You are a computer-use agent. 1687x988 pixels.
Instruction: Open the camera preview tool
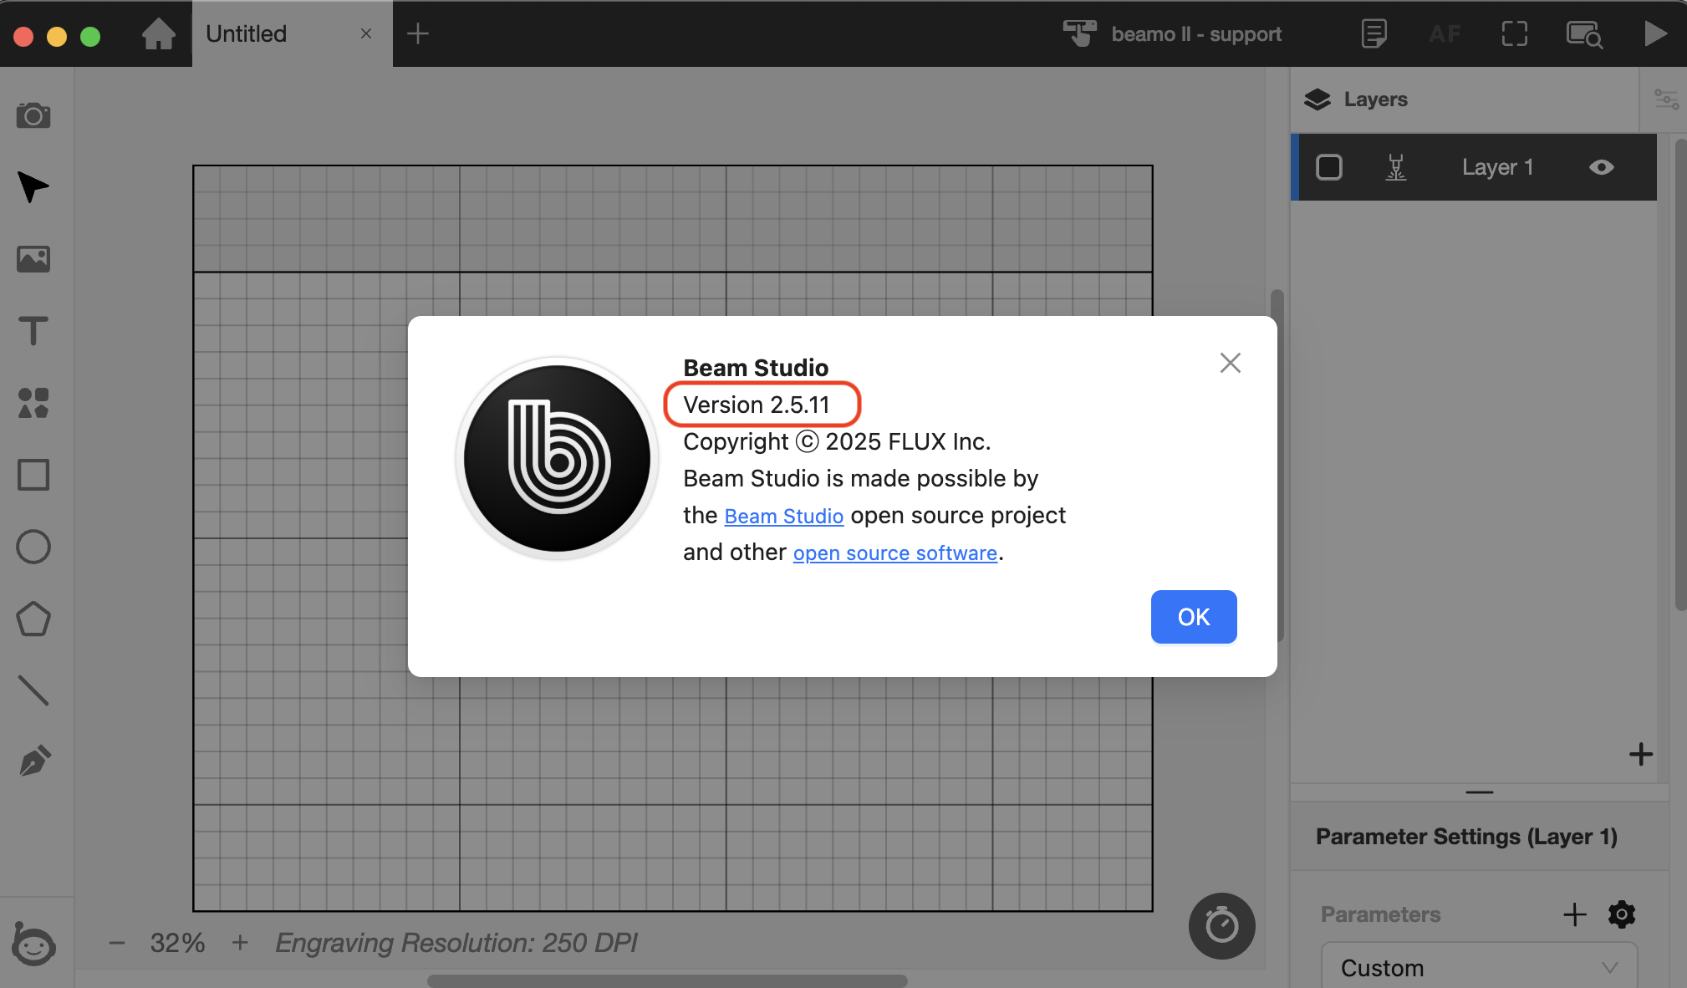[x=33, y=115]
